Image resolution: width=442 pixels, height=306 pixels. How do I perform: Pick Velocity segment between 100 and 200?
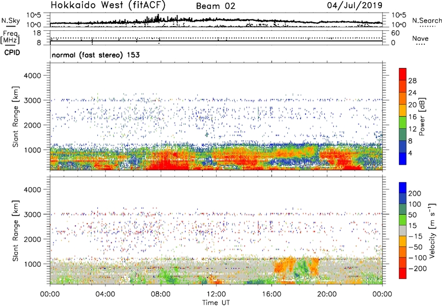tap(403, 198)
